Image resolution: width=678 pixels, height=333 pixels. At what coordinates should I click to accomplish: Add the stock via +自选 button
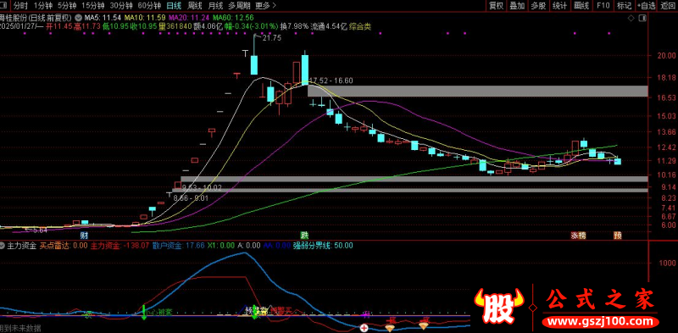pyautogui.click(x=646, y=6)
